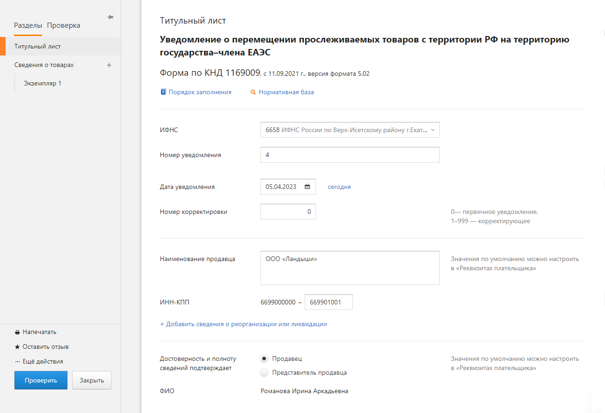The width and height of the screenshot is (605, 413).
Task: Focus the Номер корректировки input field
Action: (288, 212)
